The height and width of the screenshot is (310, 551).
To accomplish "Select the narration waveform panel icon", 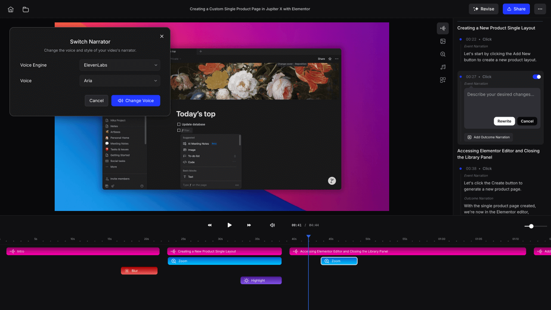I will [443, 28].
